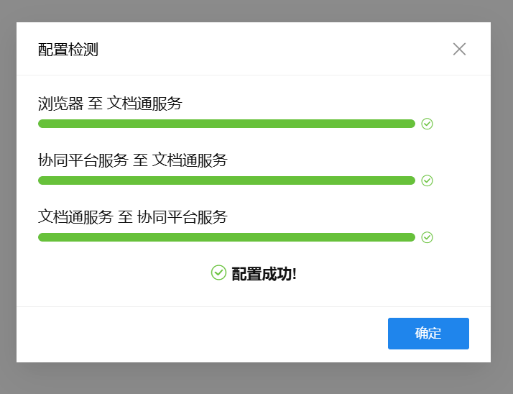Click check icon beside 文档通服务 至 协同平台服务 bar
513x394 pixels.
point(427,237)
